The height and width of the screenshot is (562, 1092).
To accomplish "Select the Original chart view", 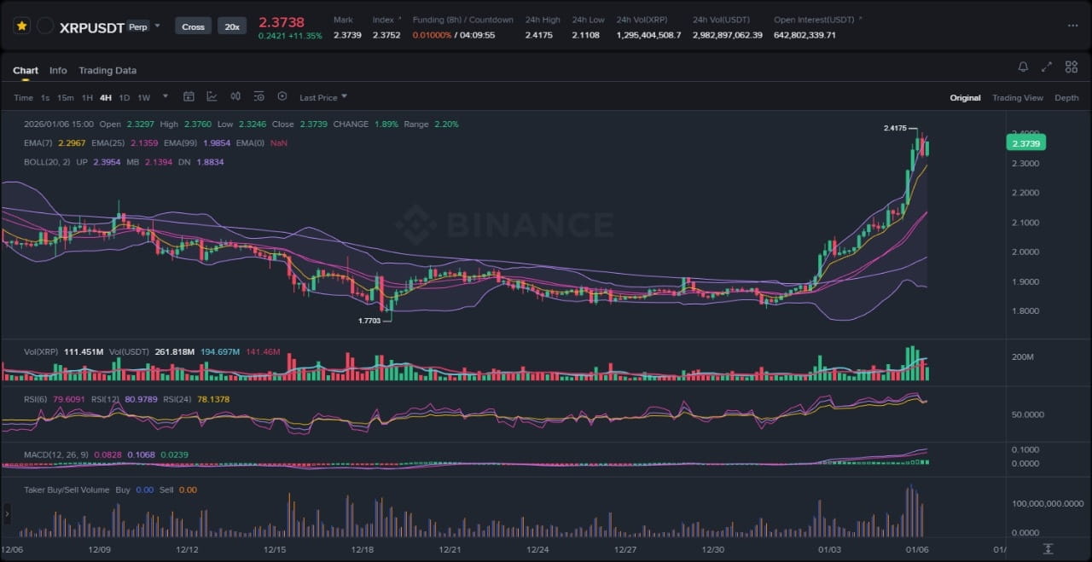I will click(x=965, y=98).
